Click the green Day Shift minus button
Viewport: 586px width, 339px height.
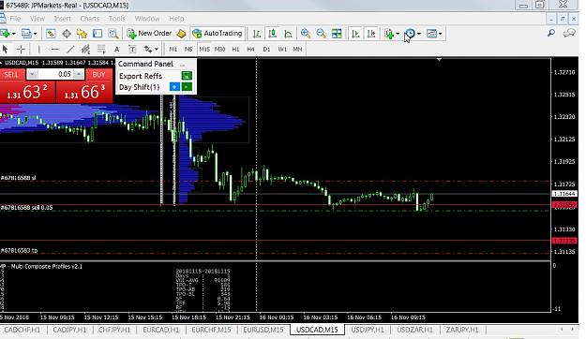(187, 87)
